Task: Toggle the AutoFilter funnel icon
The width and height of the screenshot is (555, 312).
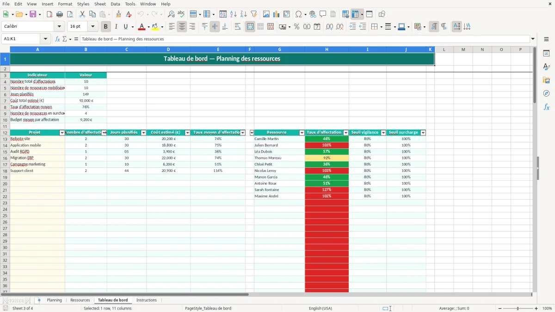Action: tap(254, 14)
